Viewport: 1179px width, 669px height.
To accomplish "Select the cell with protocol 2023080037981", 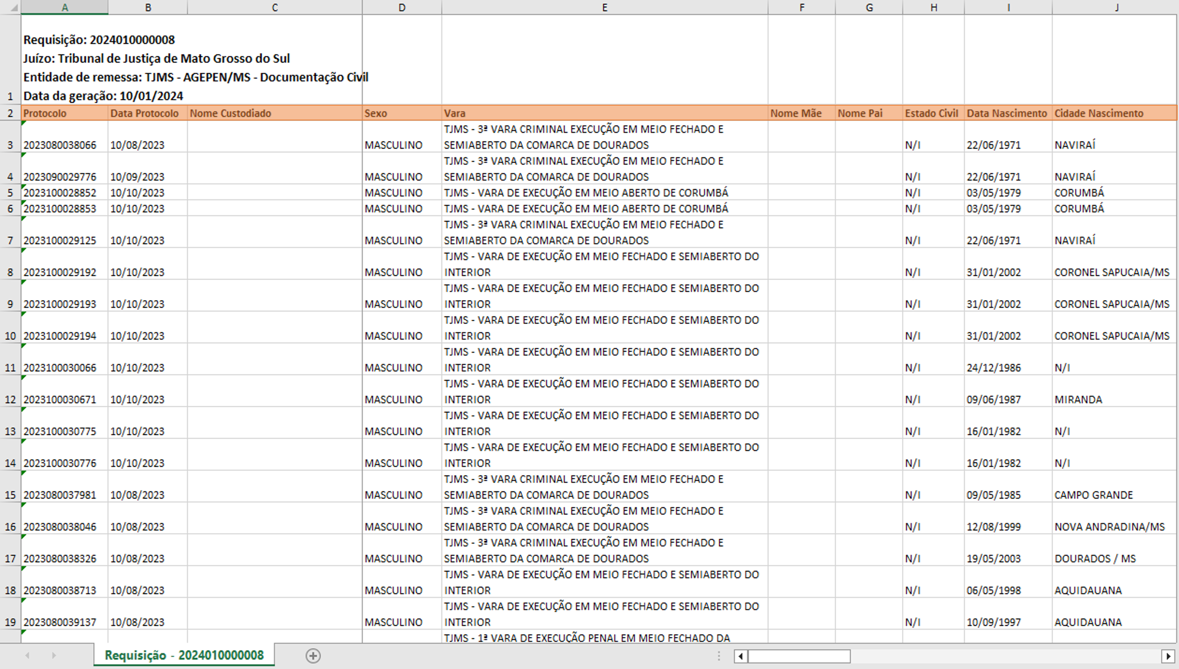I will click(x=65, y=487).
